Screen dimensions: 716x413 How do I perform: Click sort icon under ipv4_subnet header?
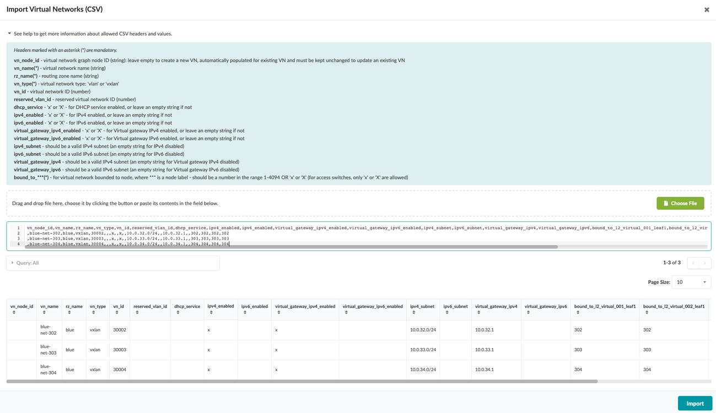413,313
